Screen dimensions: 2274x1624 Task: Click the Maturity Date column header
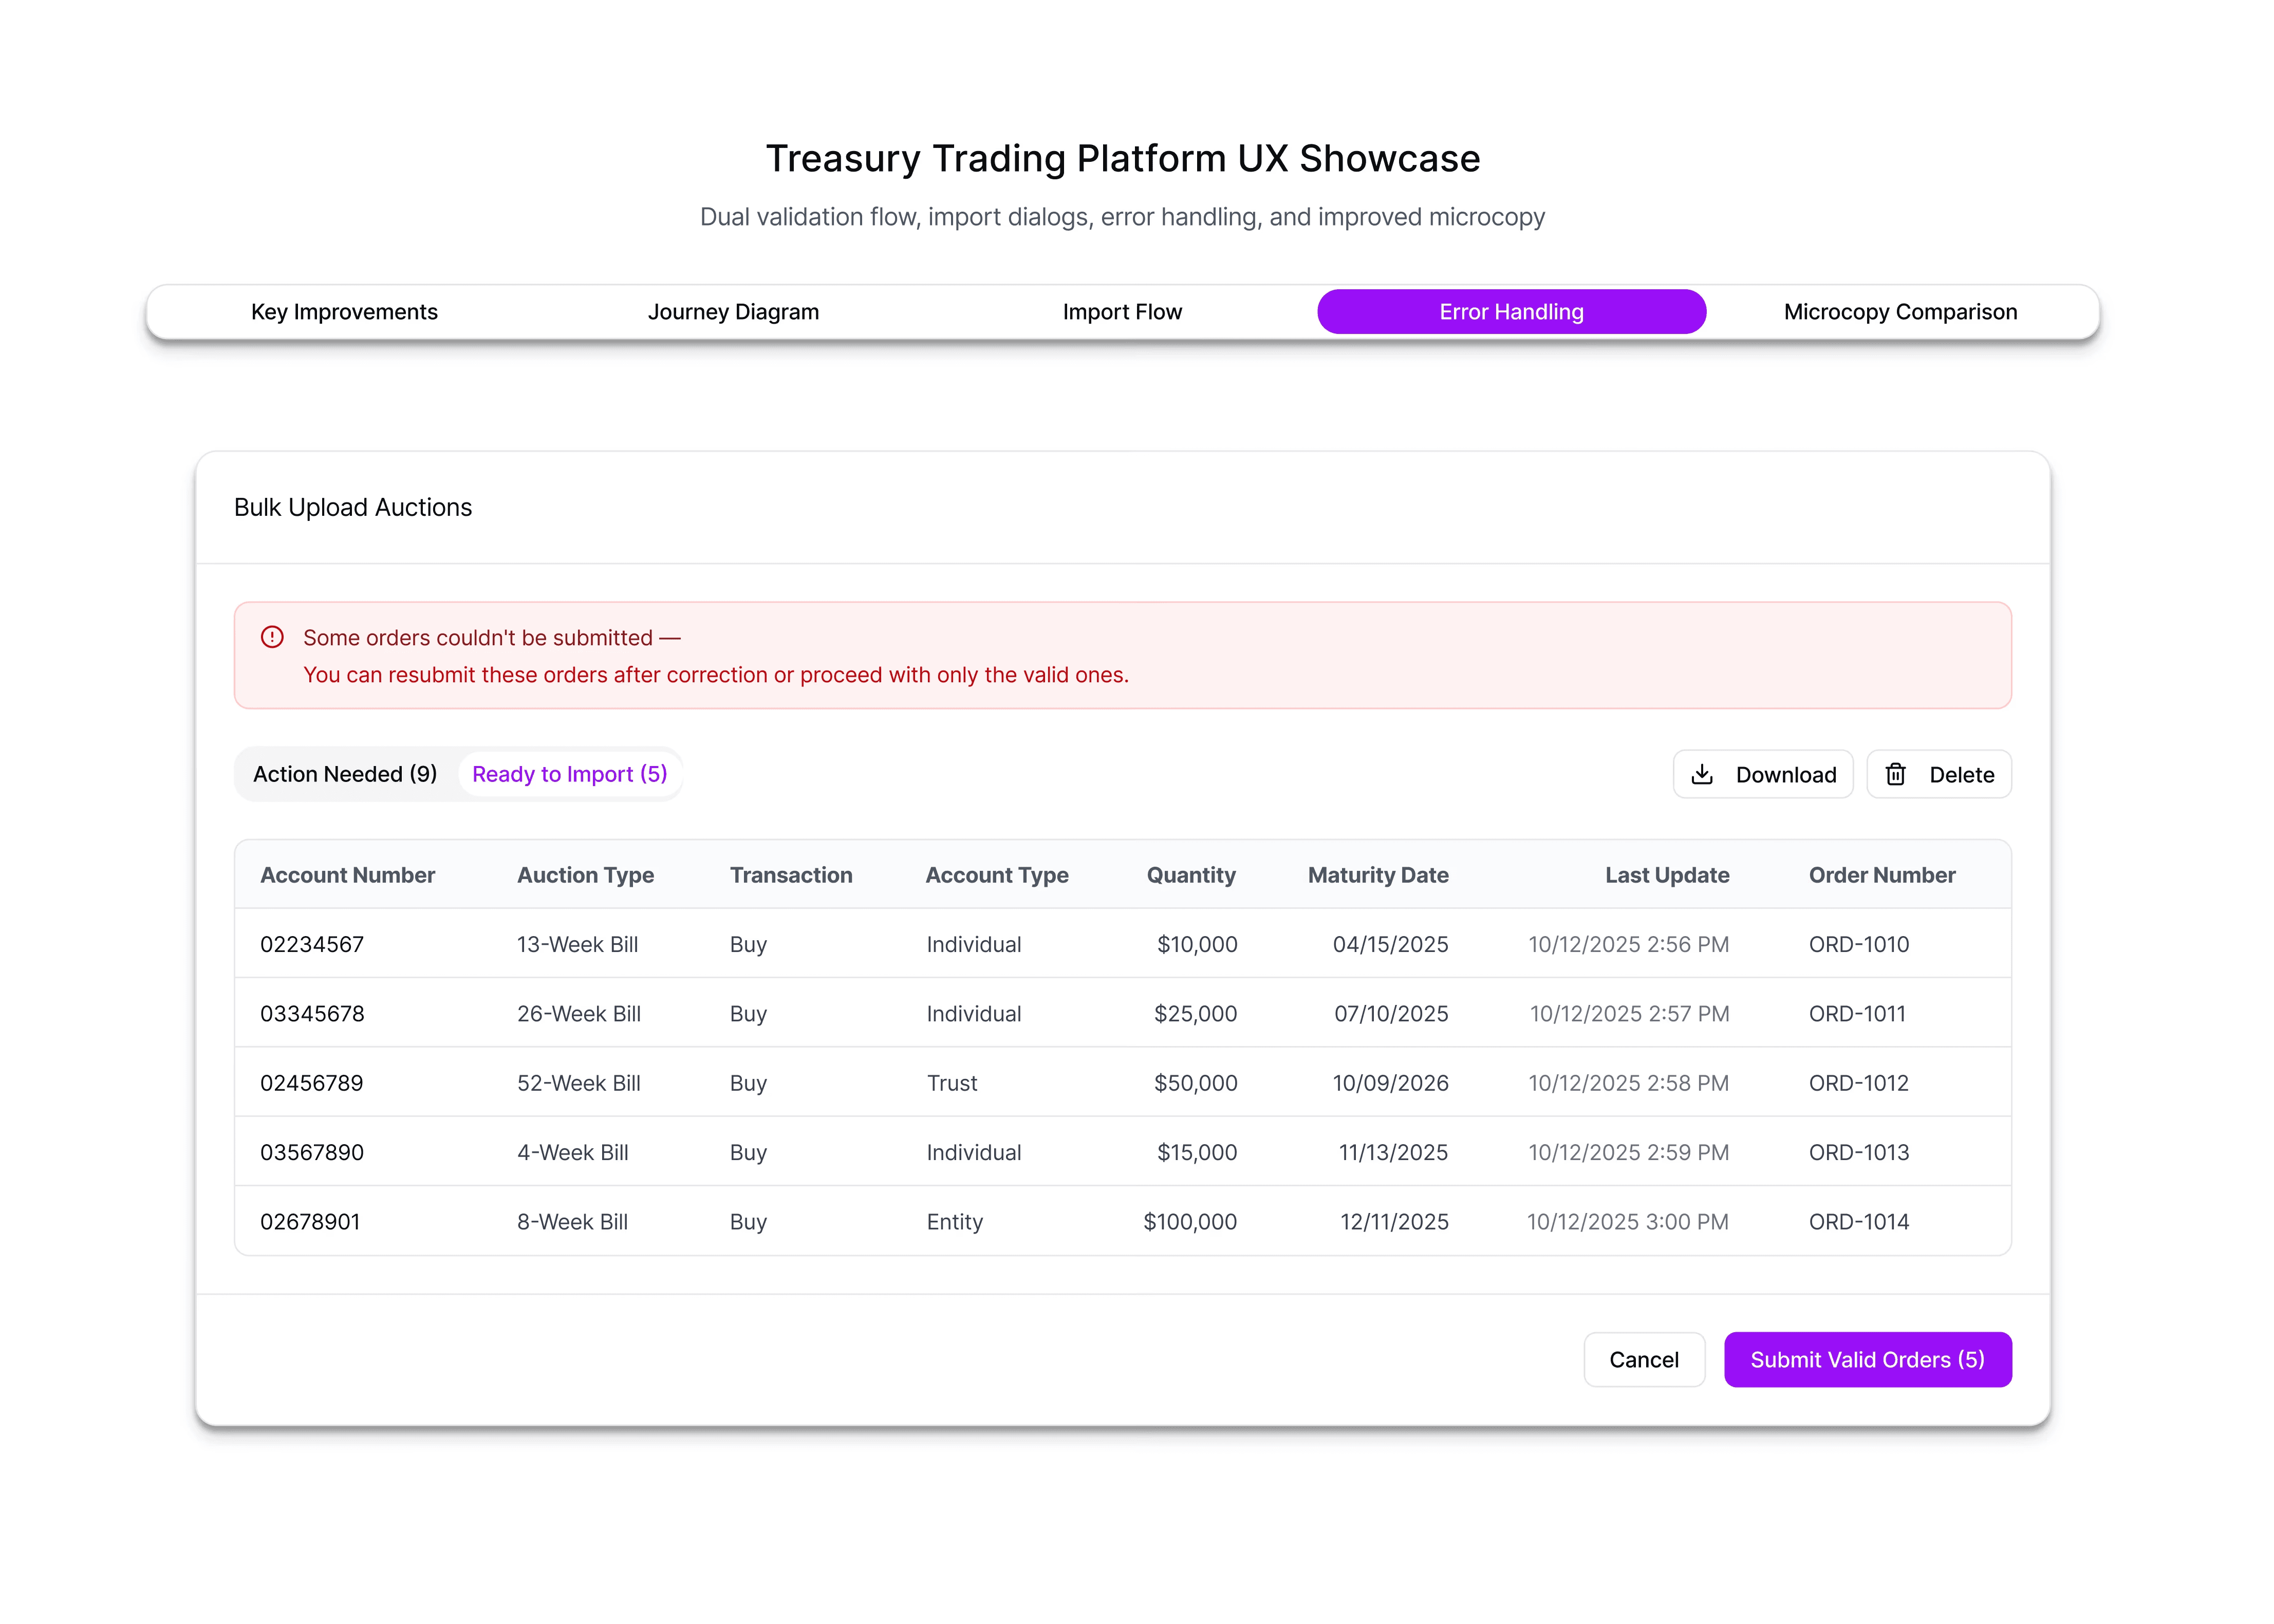(x=1377, y=876)
